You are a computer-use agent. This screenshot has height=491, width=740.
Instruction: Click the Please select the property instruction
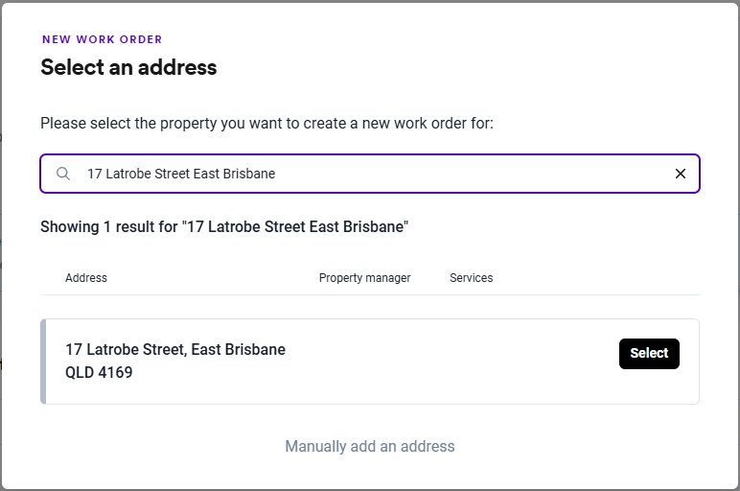[x=266, y=124]
